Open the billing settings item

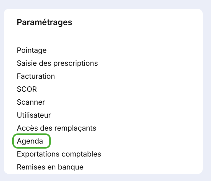[x=36, y=76]
